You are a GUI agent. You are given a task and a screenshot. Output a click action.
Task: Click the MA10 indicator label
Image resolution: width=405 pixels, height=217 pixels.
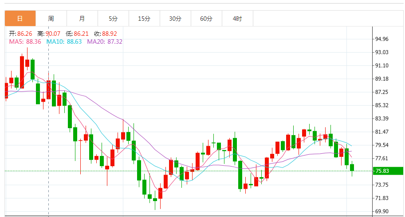pos(64,42)
